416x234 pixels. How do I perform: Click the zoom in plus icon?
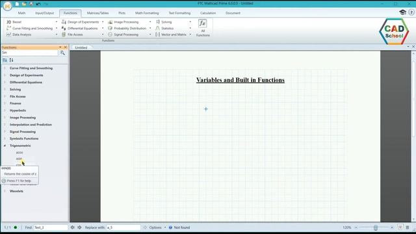click(392, 227)
